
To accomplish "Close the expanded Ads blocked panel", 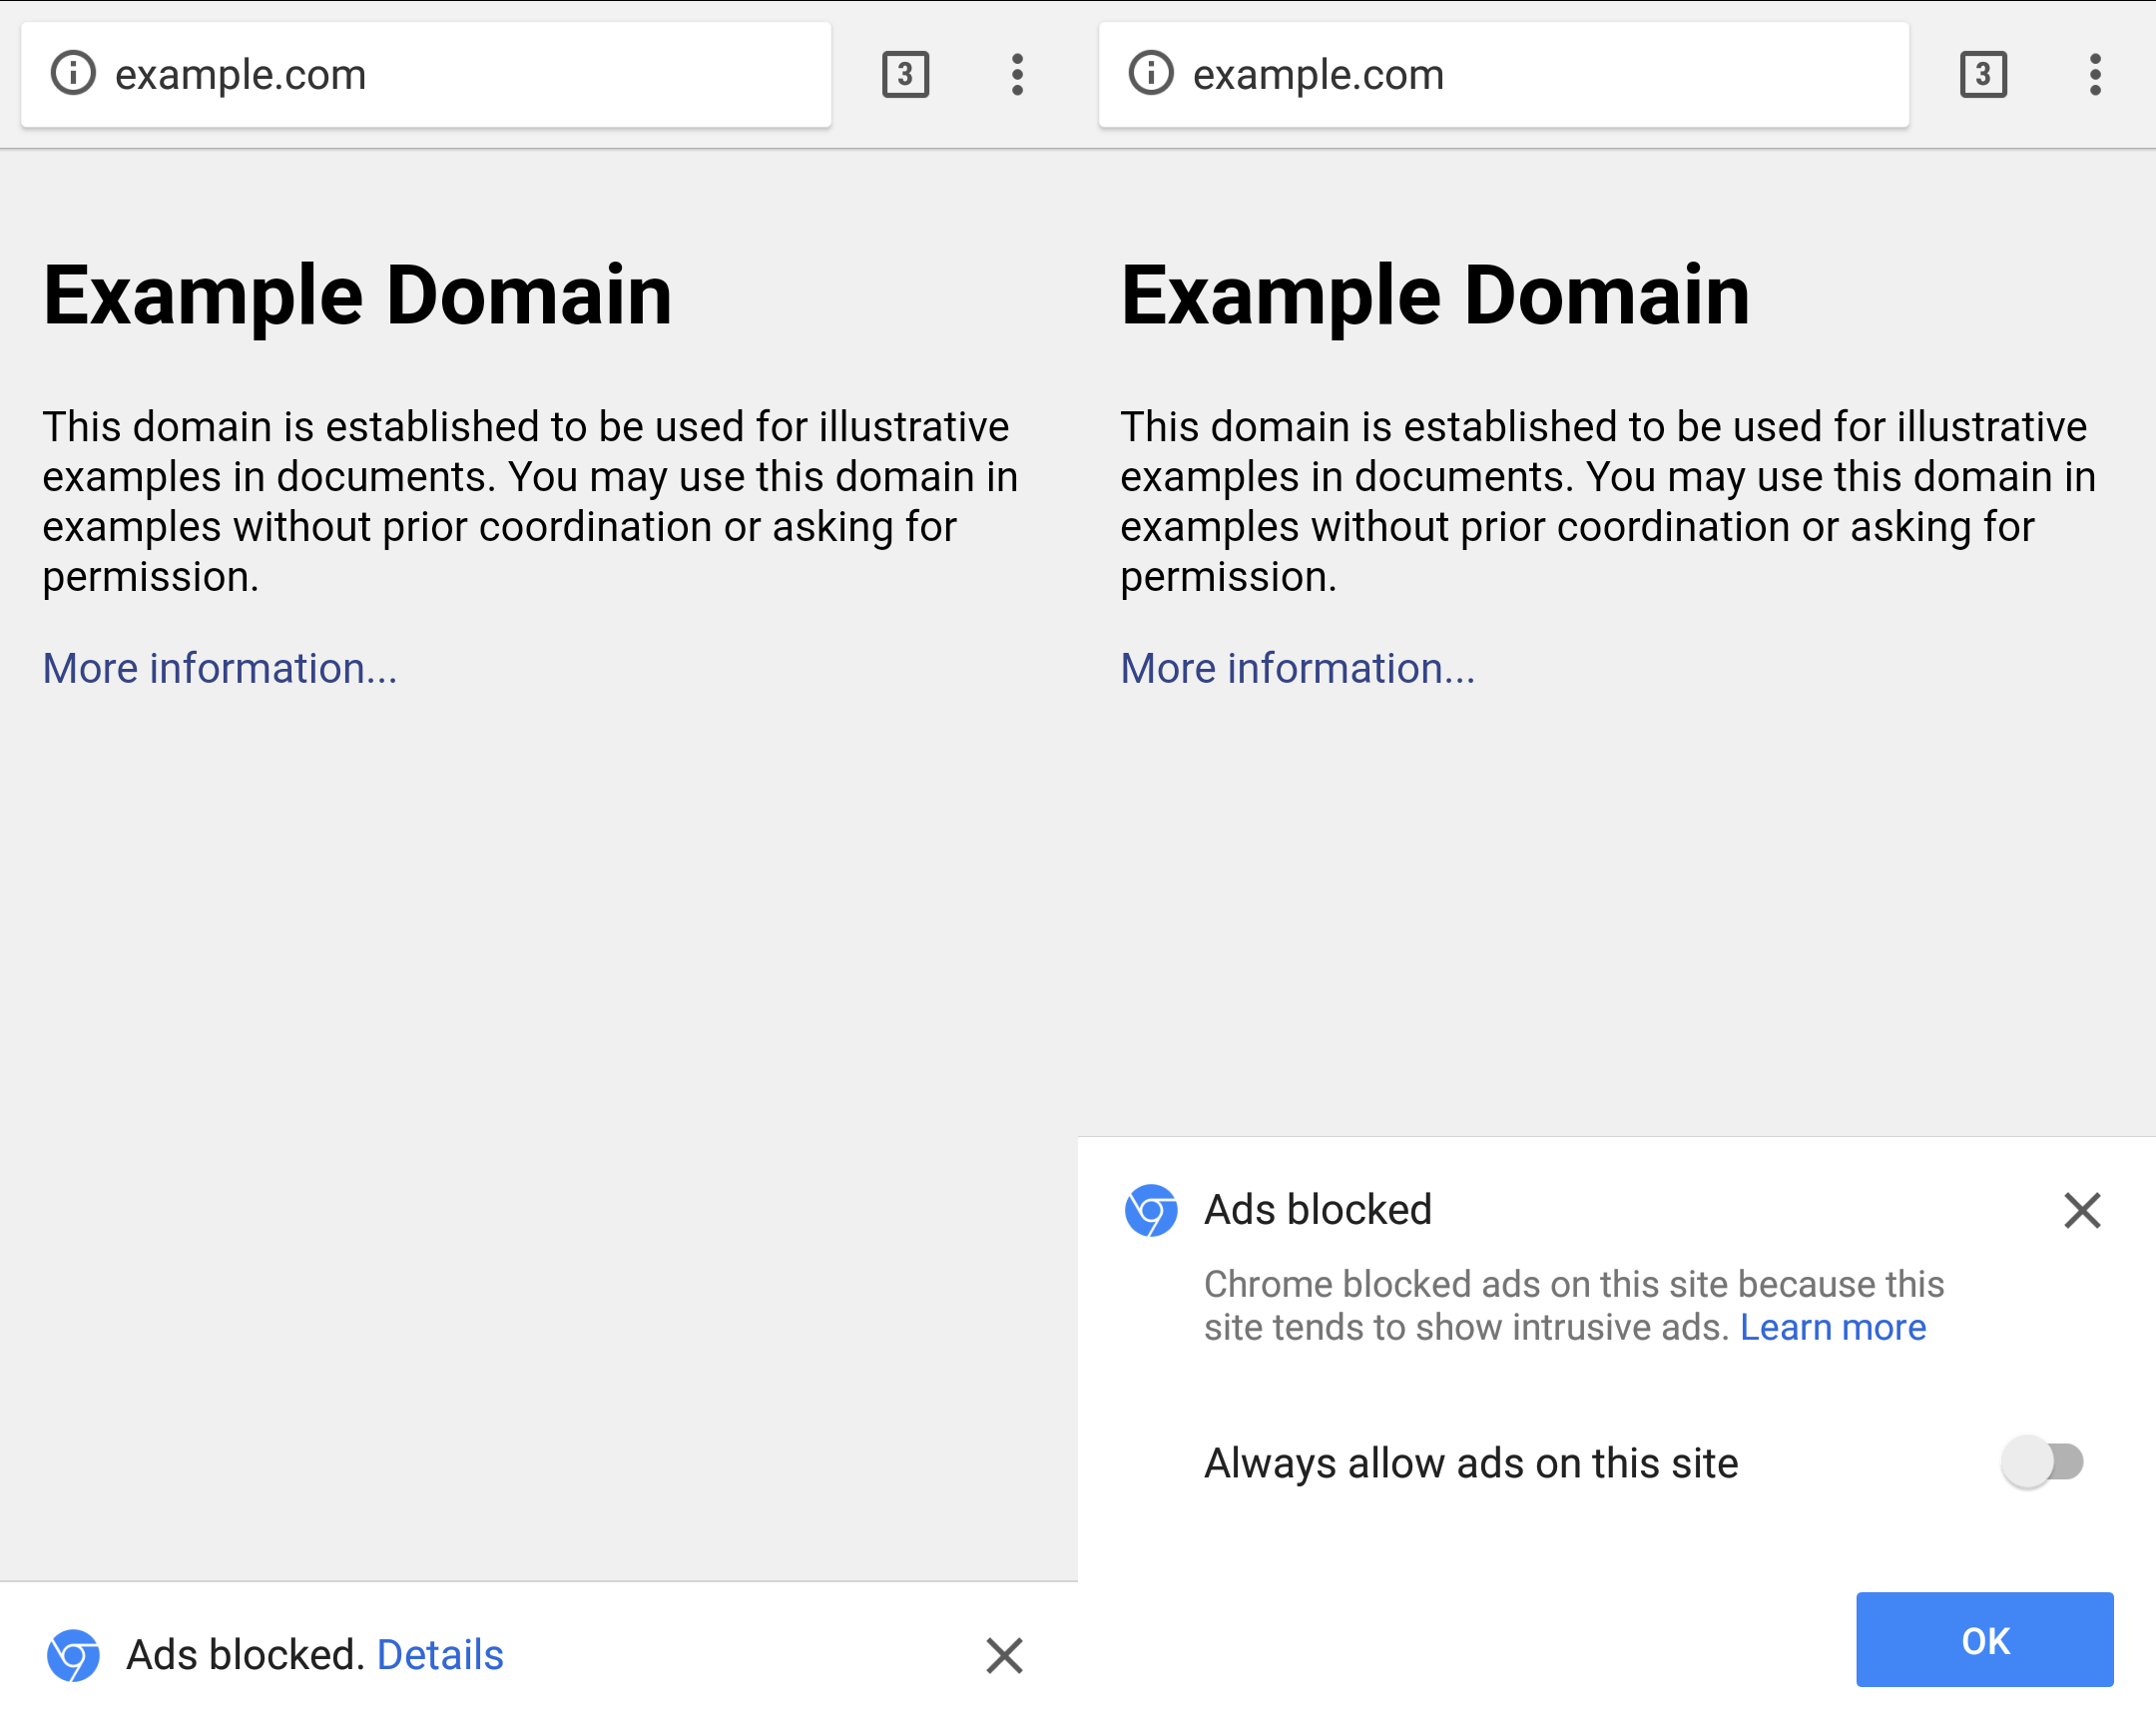I will tap(2082, 1210).
